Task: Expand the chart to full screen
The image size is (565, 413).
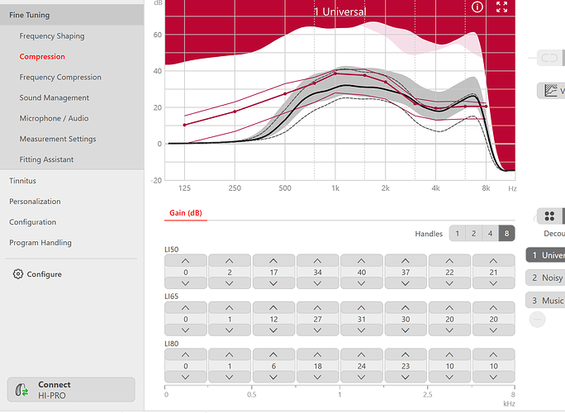Action: [x=501, y=7]
